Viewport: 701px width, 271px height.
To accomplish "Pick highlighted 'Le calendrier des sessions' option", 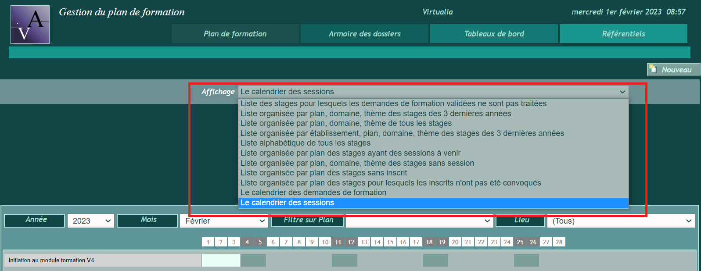I will [x=287, y=203].
